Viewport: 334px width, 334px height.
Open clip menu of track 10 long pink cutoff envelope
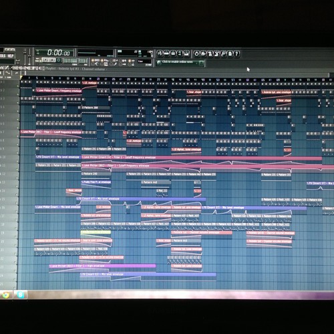click(x=83, y=157)
